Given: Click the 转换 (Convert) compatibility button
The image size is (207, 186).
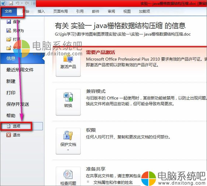Looking at the screenshot, I should click(68, 102).
